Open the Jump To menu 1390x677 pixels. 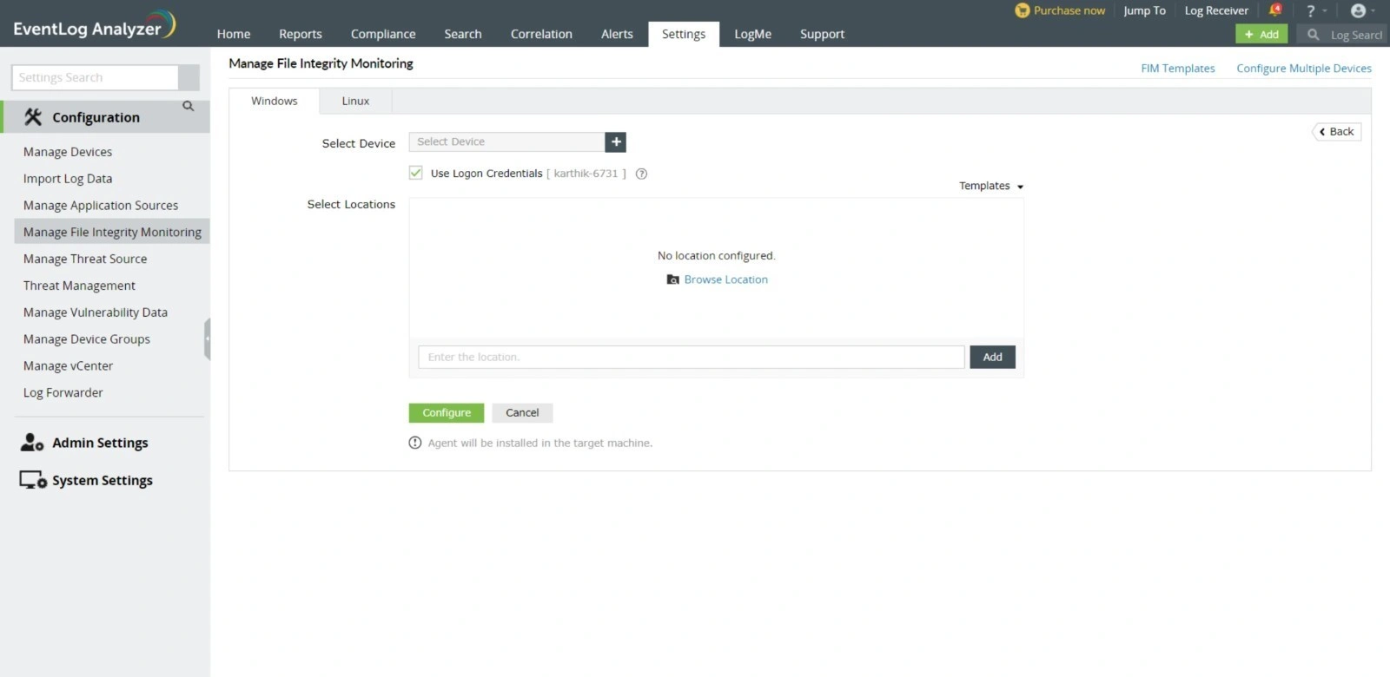click(x=1144, y=10)
